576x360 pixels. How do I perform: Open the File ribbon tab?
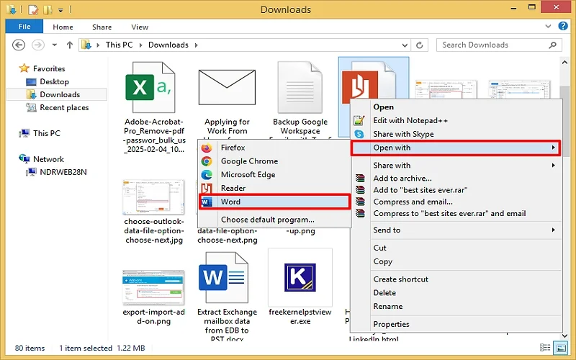pyautogui.click(x=24, y=27)
